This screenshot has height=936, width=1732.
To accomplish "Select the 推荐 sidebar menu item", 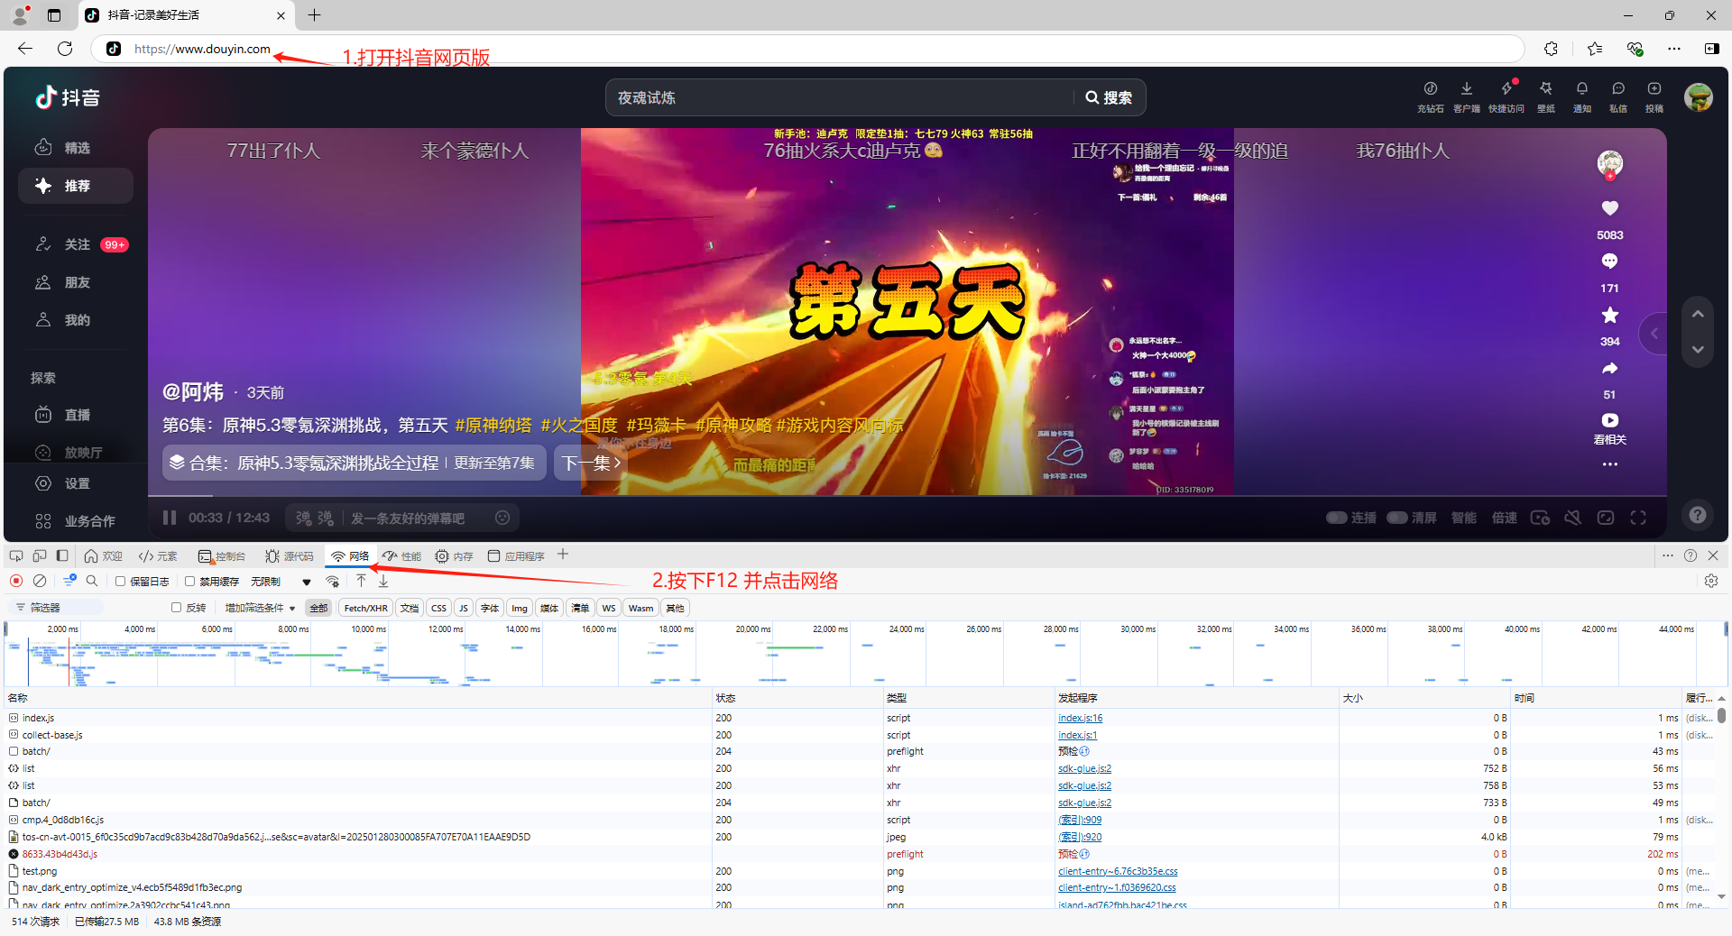I will pos(76,186).
